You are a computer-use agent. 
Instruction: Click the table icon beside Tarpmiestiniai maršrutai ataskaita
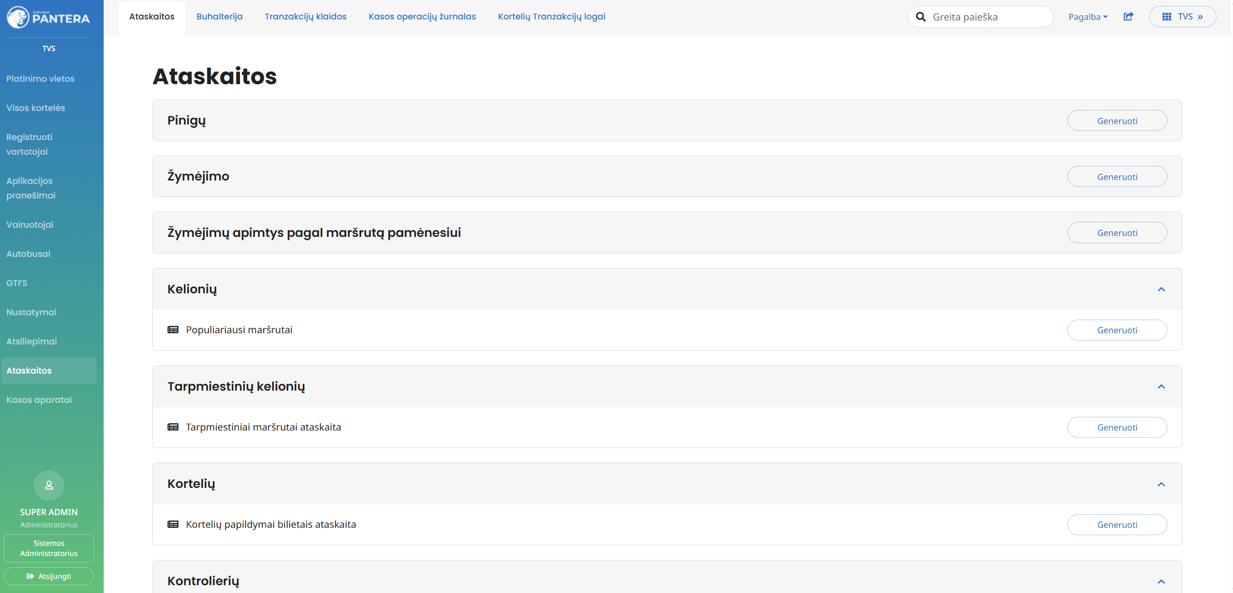click(173, 427)
